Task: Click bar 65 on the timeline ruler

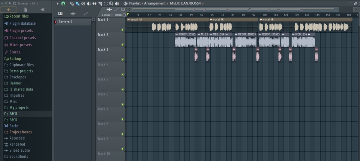Action: (x=212, y=15)
